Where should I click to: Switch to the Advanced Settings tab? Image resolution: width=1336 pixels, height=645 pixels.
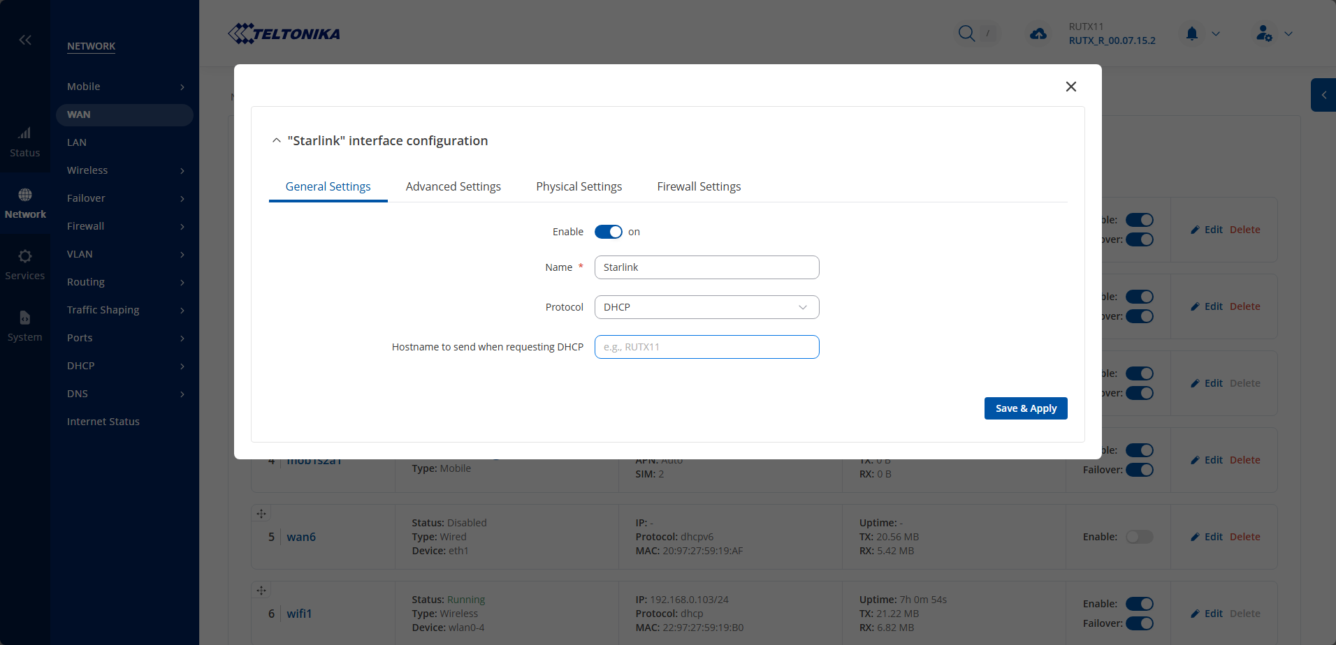pos(453,186)
